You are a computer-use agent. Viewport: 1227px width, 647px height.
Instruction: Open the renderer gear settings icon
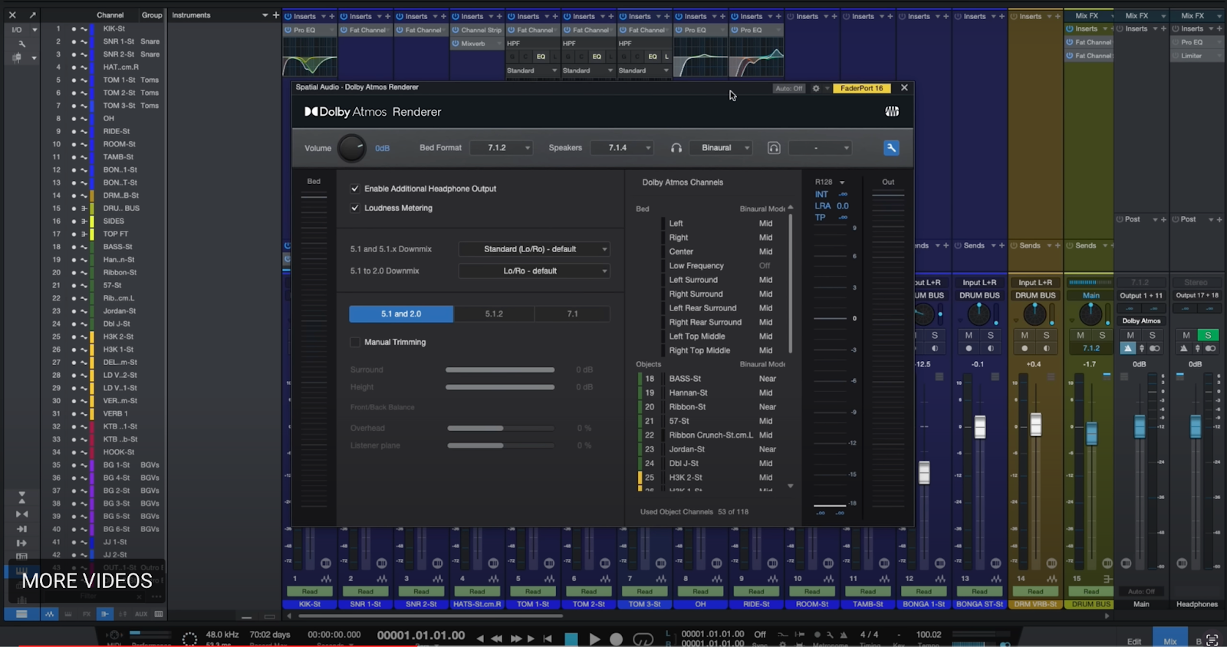(x=816, y=88)
